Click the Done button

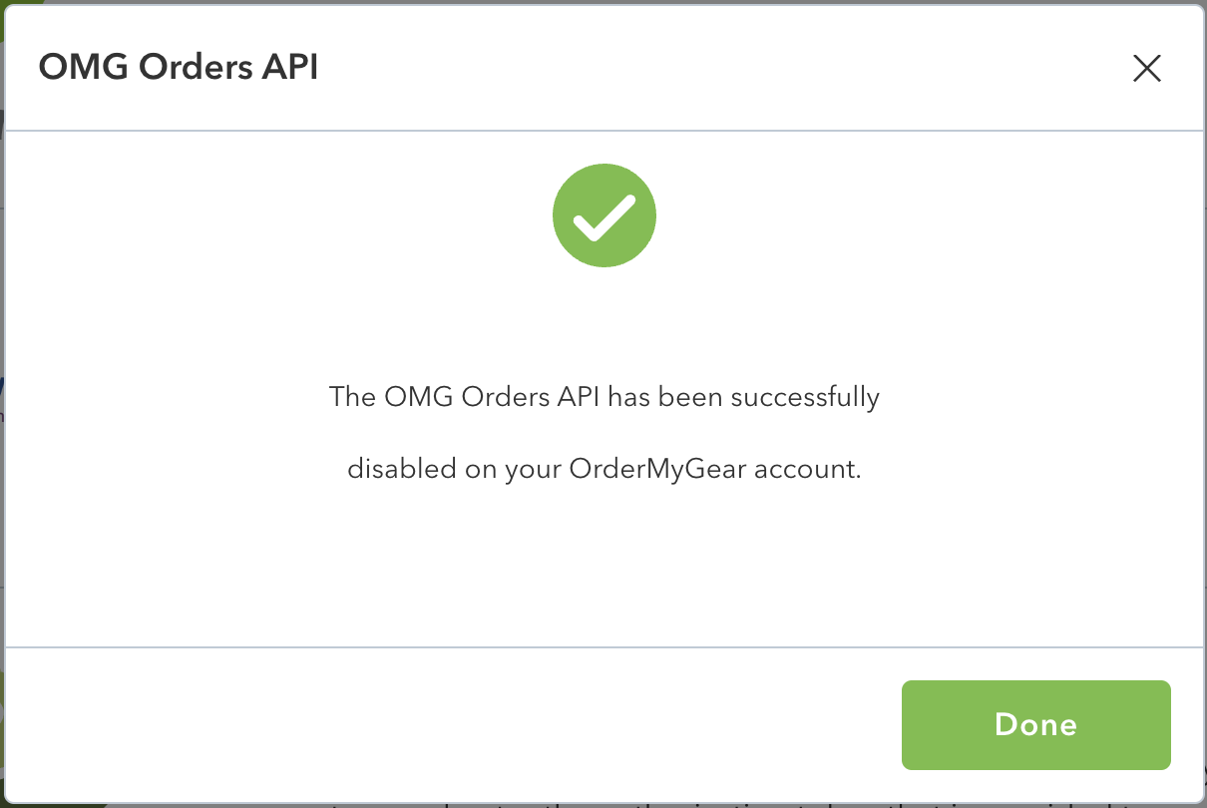(x=1035, y=724)
